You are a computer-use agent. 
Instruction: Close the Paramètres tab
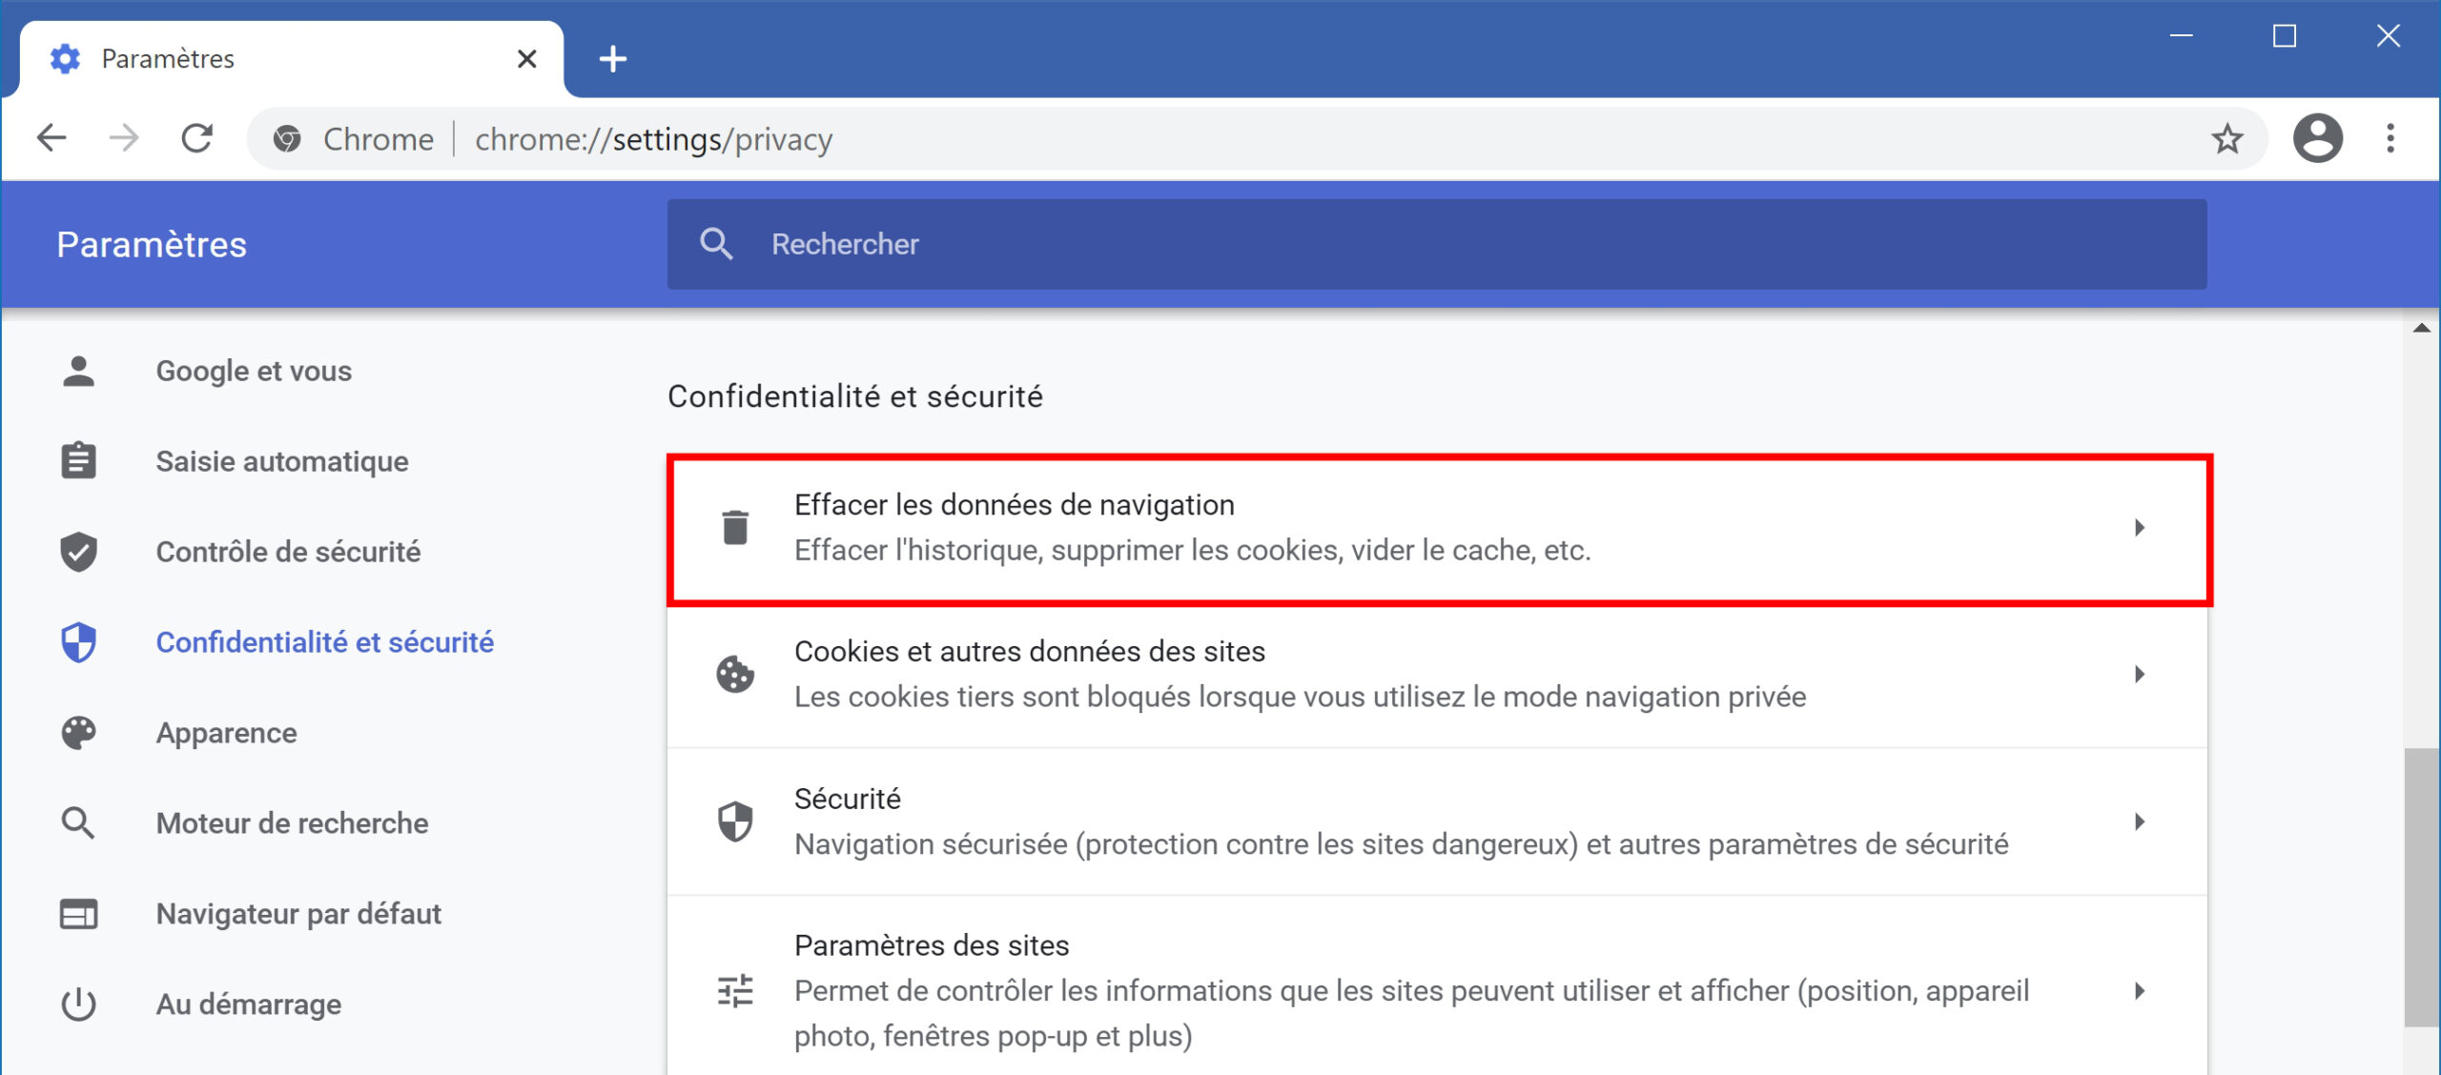[x=526, y=59]
